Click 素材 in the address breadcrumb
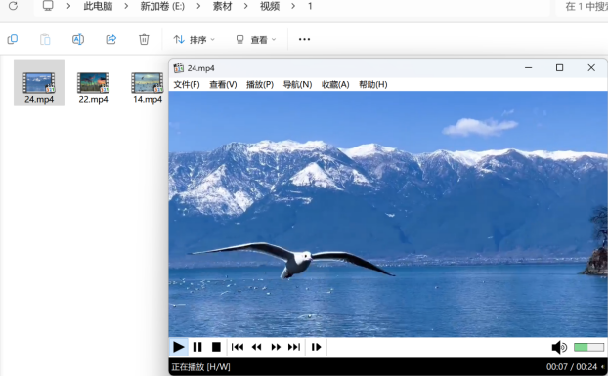The image size is (608, 377). (x=222, y=6)
